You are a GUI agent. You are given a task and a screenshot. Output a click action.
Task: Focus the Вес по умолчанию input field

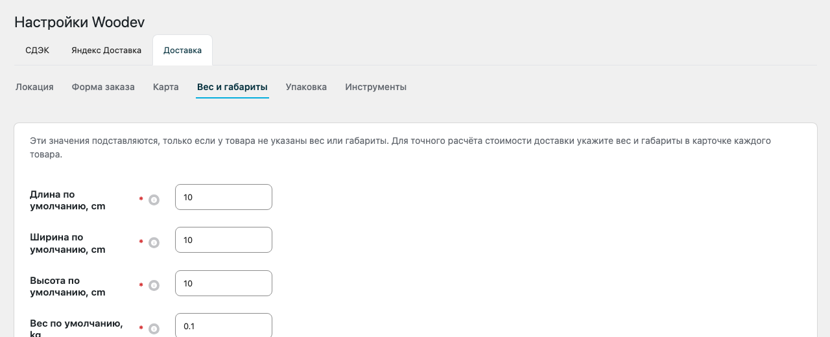(x=224, y=325)
